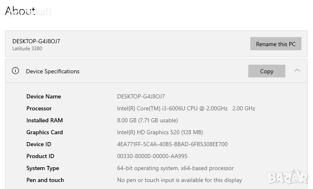Click the Device Name label
Viewport: 313px width, 189px height.
click(44, 96)
